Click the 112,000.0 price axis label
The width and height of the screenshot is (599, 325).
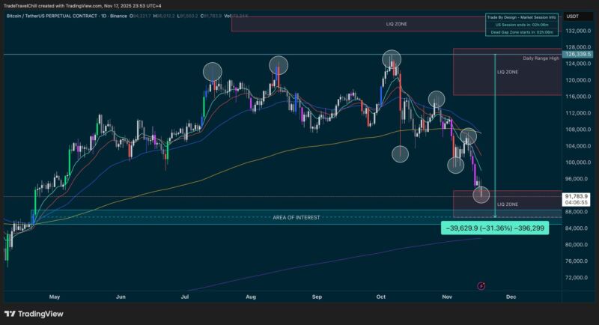coord(577,113)
